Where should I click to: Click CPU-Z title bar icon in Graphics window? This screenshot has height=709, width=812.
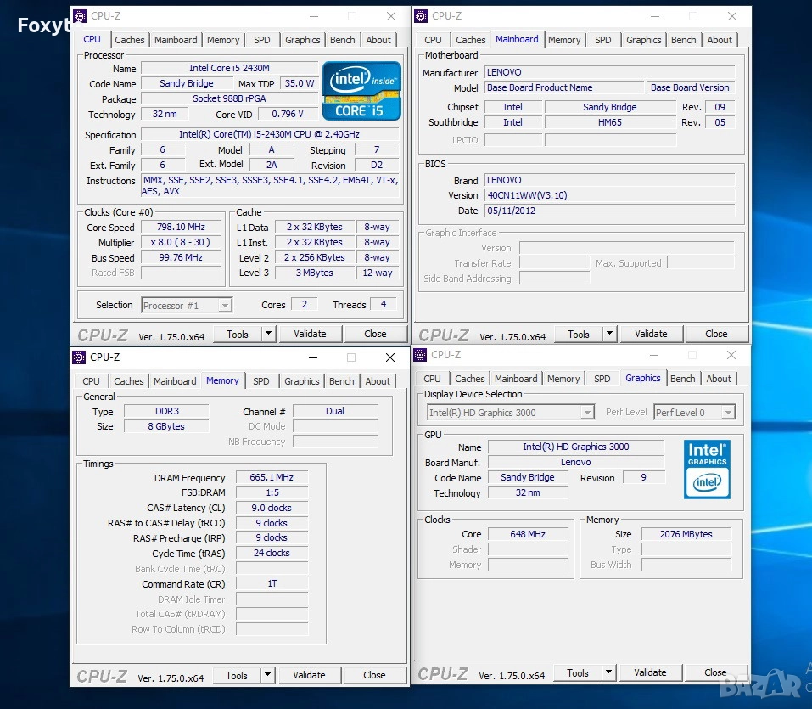pyautogui.click(x=420, y=355)
